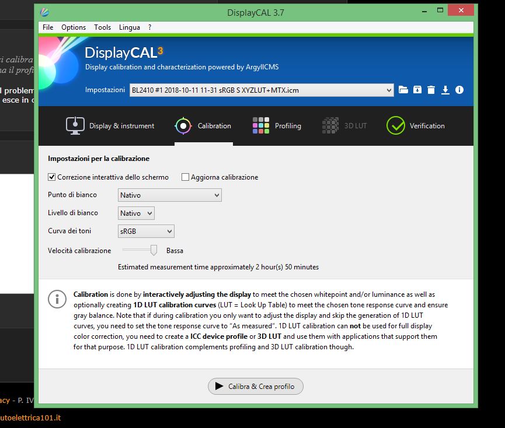The height and width of the screenshot is (428, 505).
Task: Switch to the Display & instrument tab label
Action: click(122, 126)
